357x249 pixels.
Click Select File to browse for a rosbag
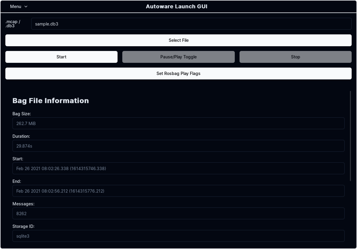[x=178, y=40]
